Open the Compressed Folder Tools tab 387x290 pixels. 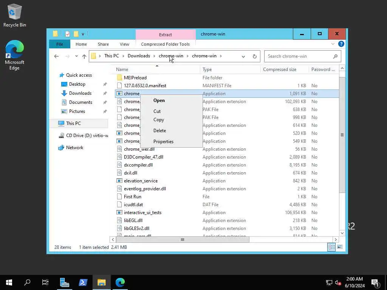click(x=166, y=44)
